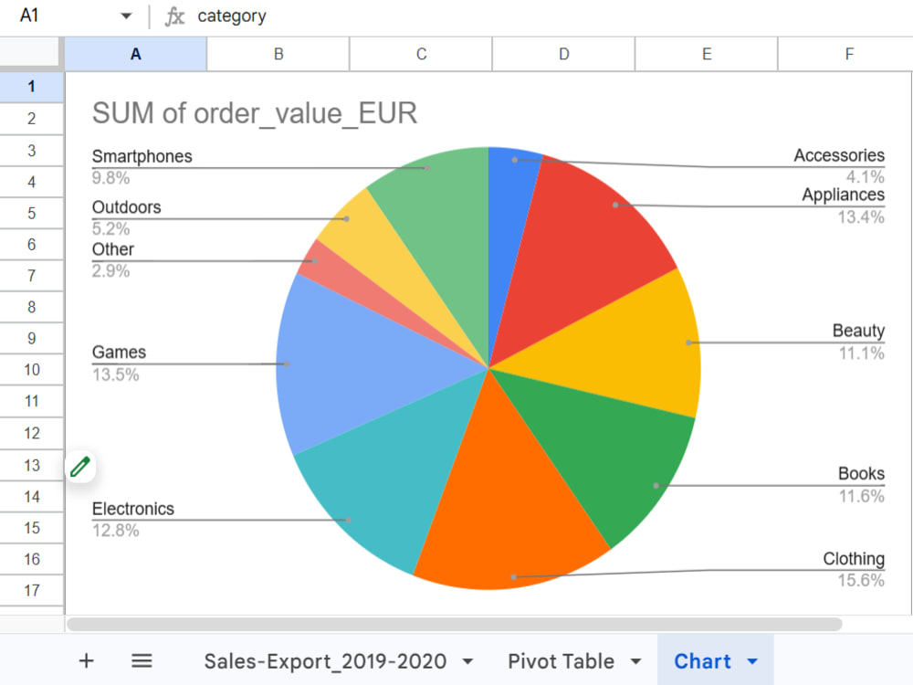Click the Outdoors label
Screen dimensions: 913x685
pyautogui.click(x=126, y=206)
